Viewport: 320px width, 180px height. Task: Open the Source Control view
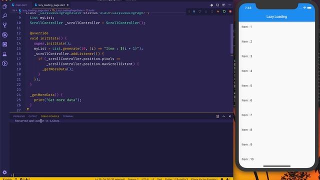[x=4, y=25]
